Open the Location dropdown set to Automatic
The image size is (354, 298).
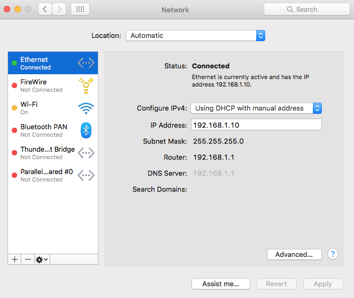click(x=196, y=36)
